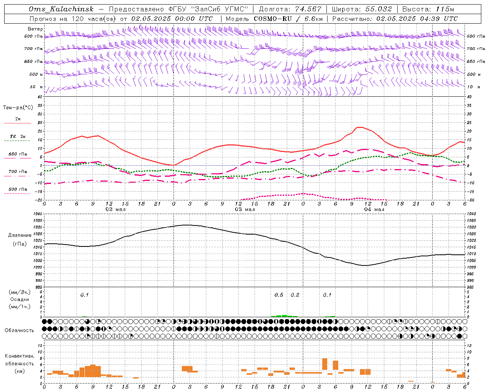
Task: Click the '2м' temperature legend entry
Action: pyautogui.click(x=18, y=119)
